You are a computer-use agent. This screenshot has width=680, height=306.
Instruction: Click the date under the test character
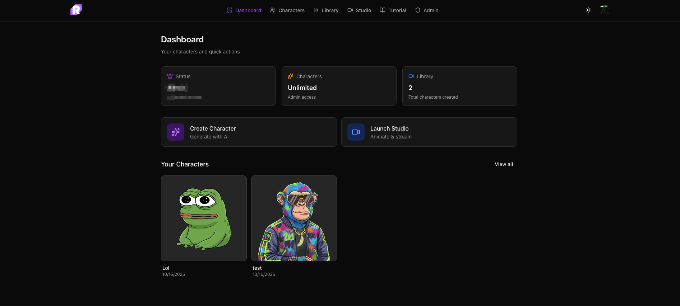(264, 274)
